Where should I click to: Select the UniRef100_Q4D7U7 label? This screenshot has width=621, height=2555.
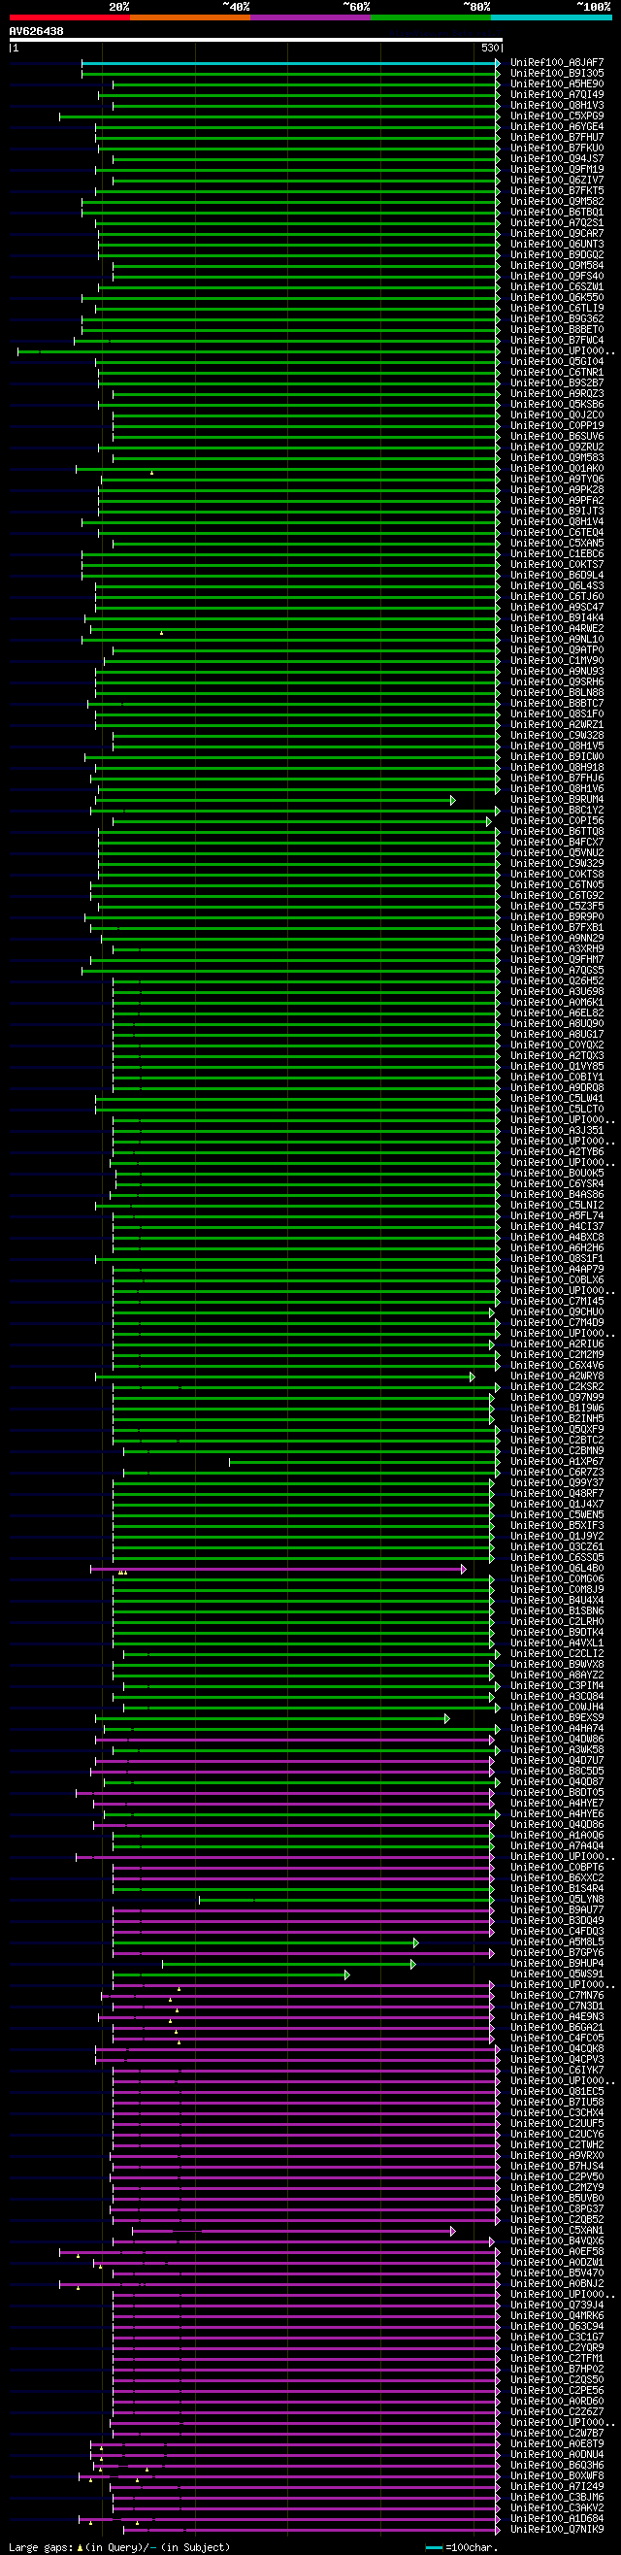pyautogui.click(x=558, y=1762)
